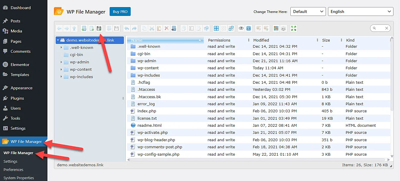Clear search with the X button
400x181 pixels.
coord(387,28)
